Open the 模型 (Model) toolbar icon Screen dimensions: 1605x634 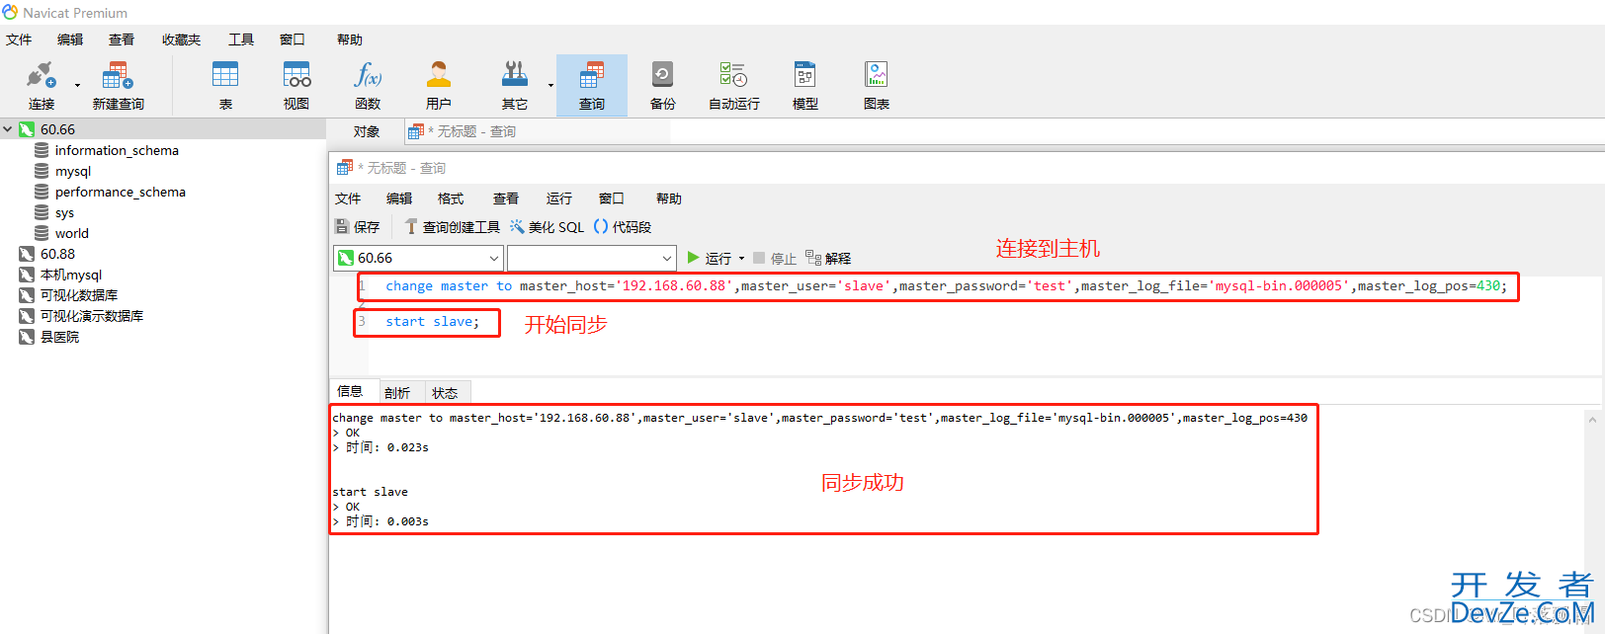point(805,85)
